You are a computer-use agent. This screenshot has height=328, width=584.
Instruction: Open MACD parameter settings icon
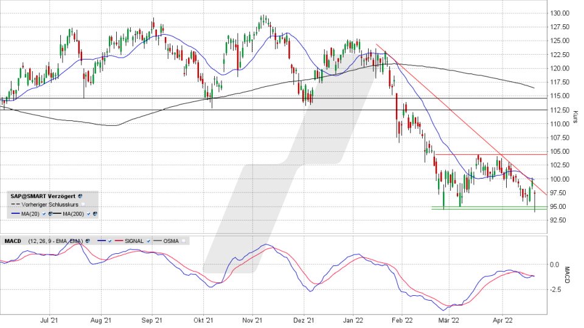tap(88, 241)
